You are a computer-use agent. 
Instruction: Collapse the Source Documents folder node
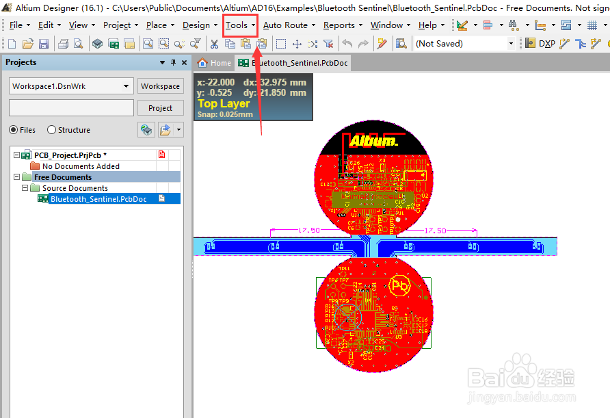click(x=25, y=187)
